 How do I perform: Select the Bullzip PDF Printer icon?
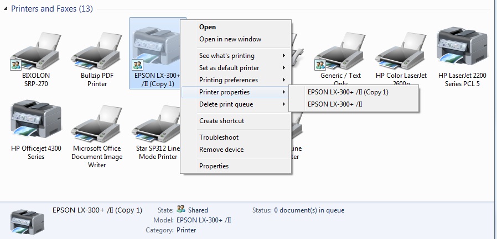96,51
